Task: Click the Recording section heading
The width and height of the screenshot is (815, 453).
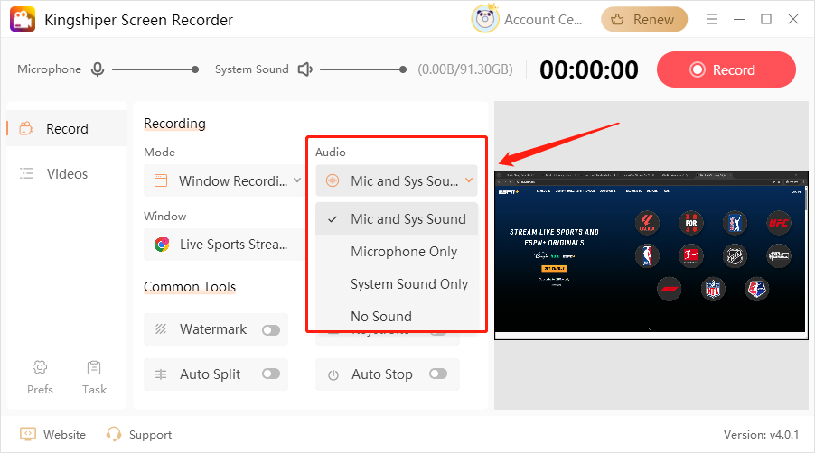Action: point(174,124)
